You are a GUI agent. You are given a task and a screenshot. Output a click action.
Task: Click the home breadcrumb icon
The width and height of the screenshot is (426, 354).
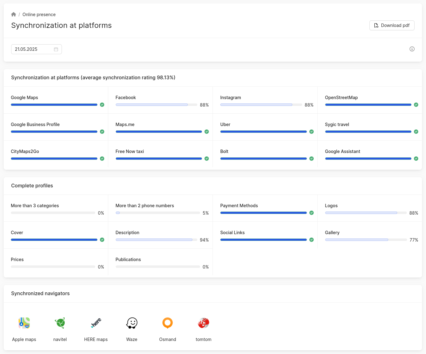point(14,14)
